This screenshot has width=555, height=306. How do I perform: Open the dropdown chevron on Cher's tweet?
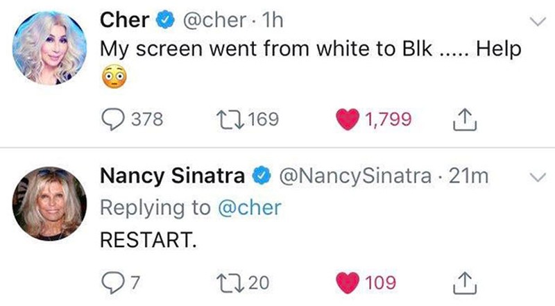pos(535,22)
